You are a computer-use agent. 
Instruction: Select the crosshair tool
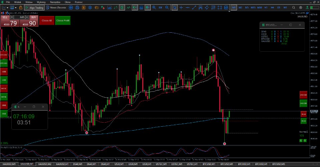click(x=181, y=8)
